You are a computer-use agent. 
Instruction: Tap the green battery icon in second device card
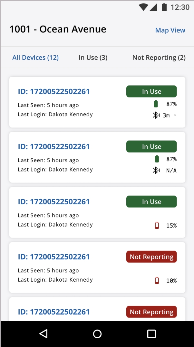pos(157,159)
